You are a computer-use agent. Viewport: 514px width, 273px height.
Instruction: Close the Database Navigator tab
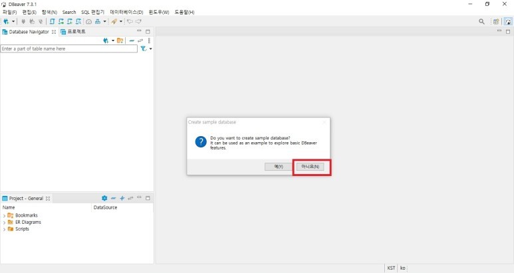(54, 32)
